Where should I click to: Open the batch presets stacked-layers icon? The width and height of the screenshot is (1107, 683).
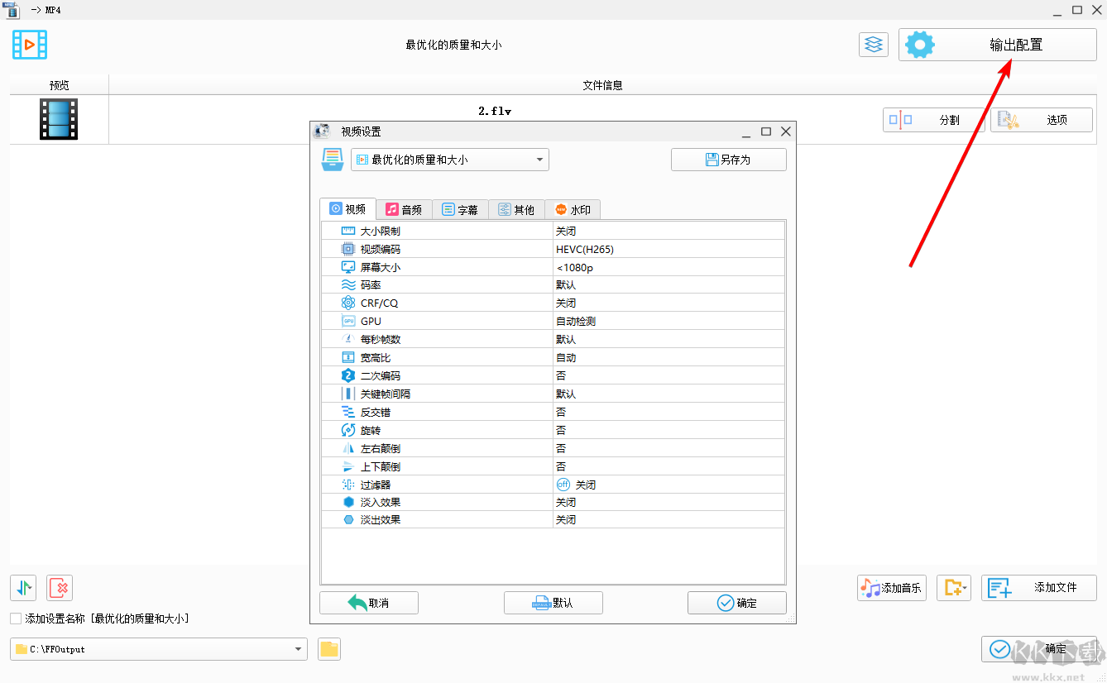tap(873, 44)
